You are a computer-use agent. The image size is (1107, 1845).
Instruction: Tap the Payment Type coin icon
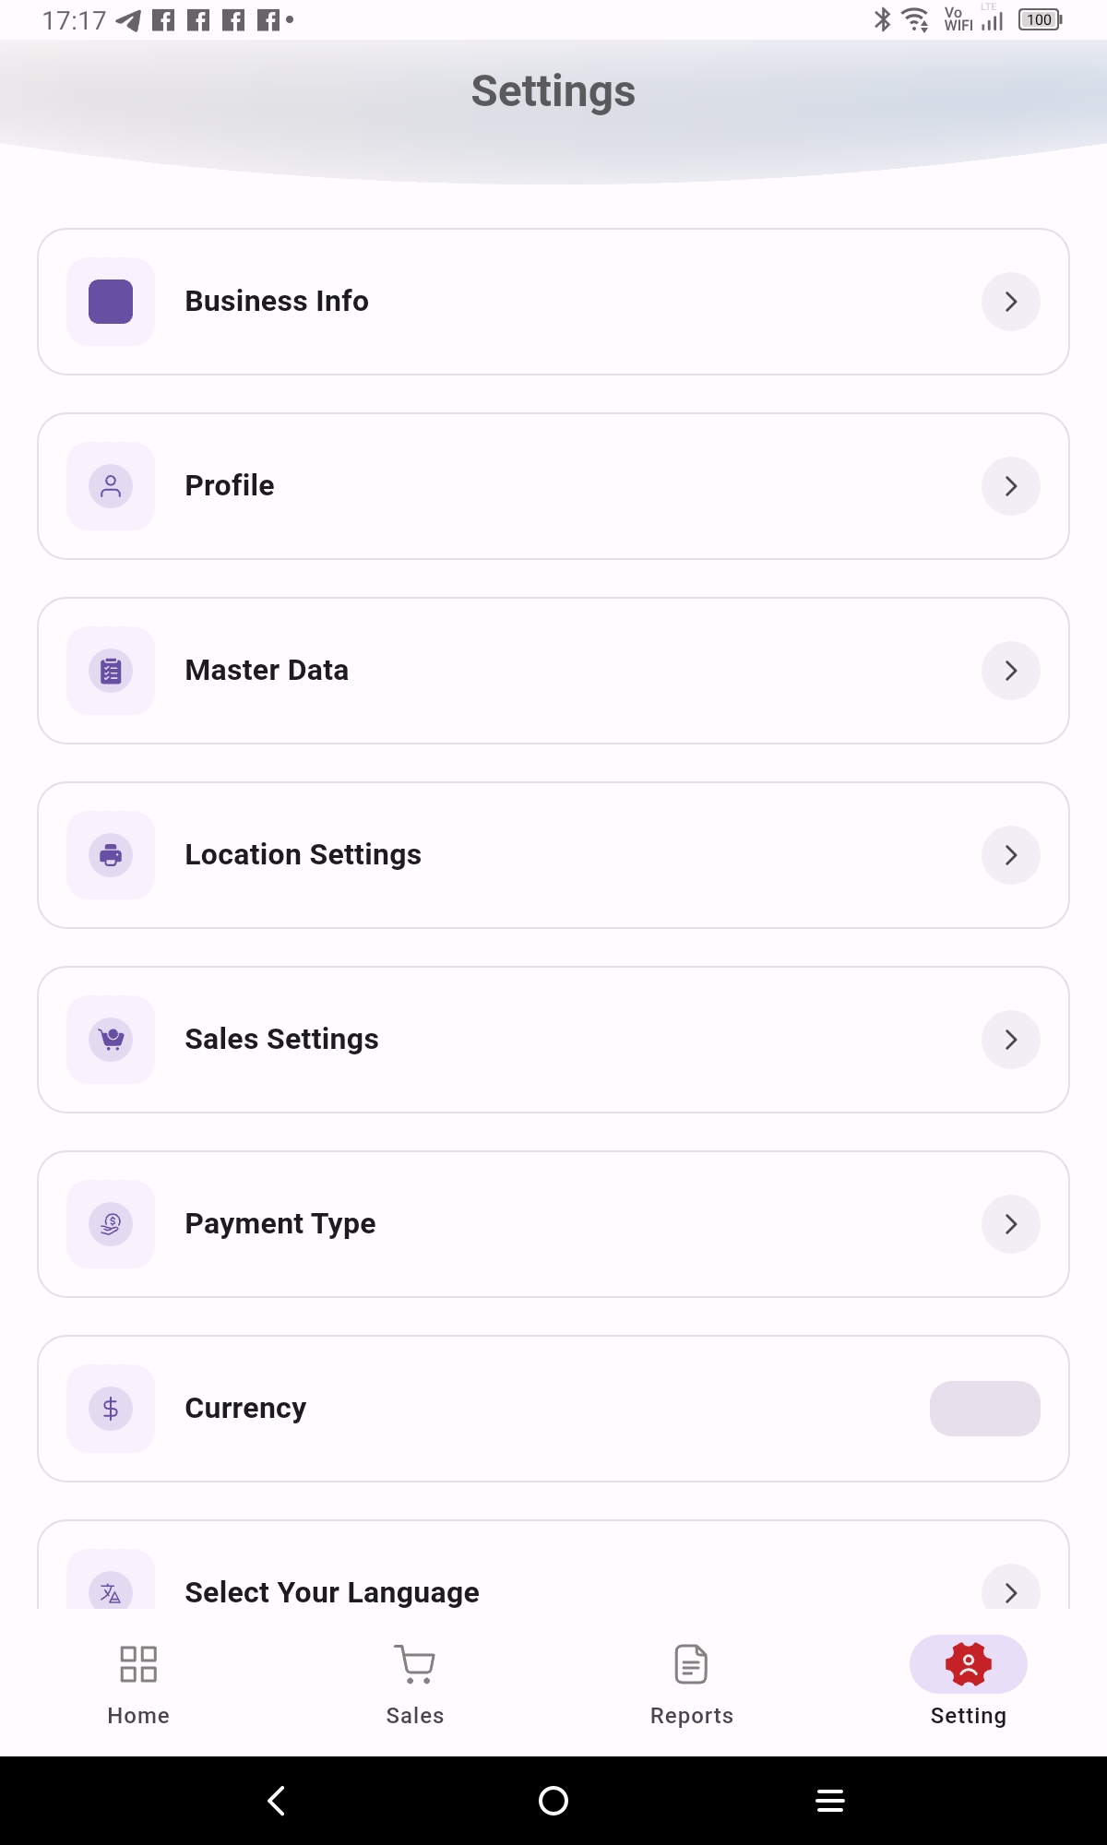pos(111,1224)
